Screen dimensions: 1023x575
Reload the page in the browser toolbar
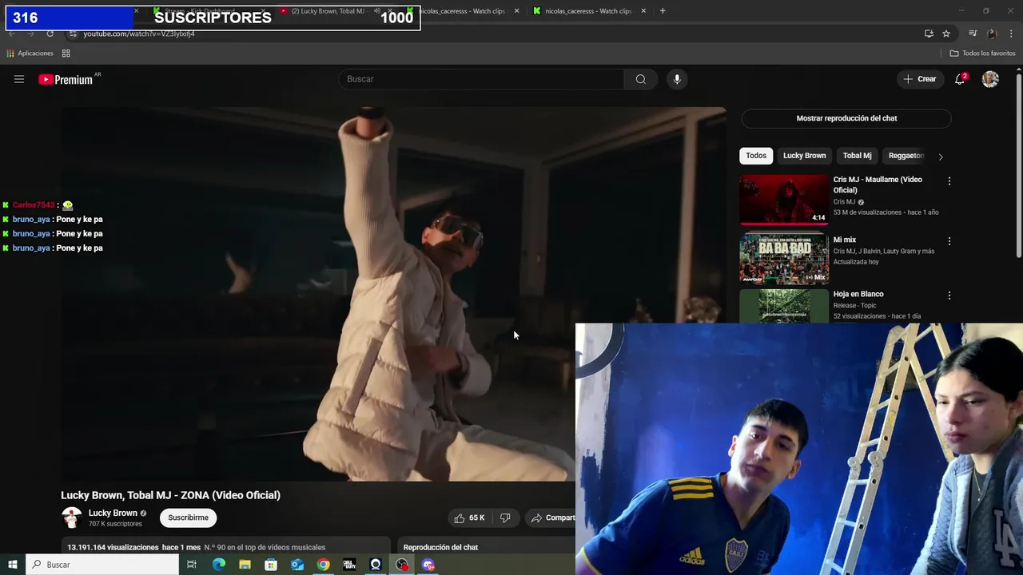coord(50,34)
